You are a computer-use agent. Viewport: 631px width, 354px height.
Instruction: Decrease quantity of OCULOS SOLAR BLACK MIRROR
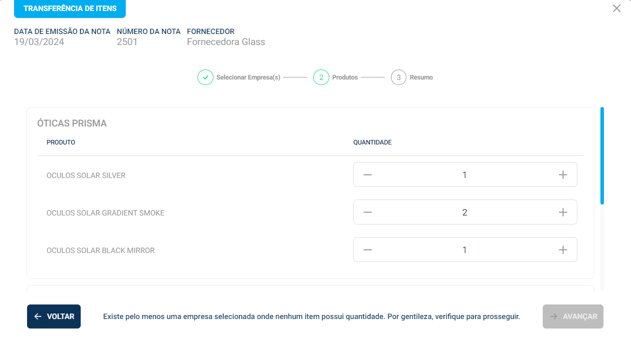pos(368,250)
